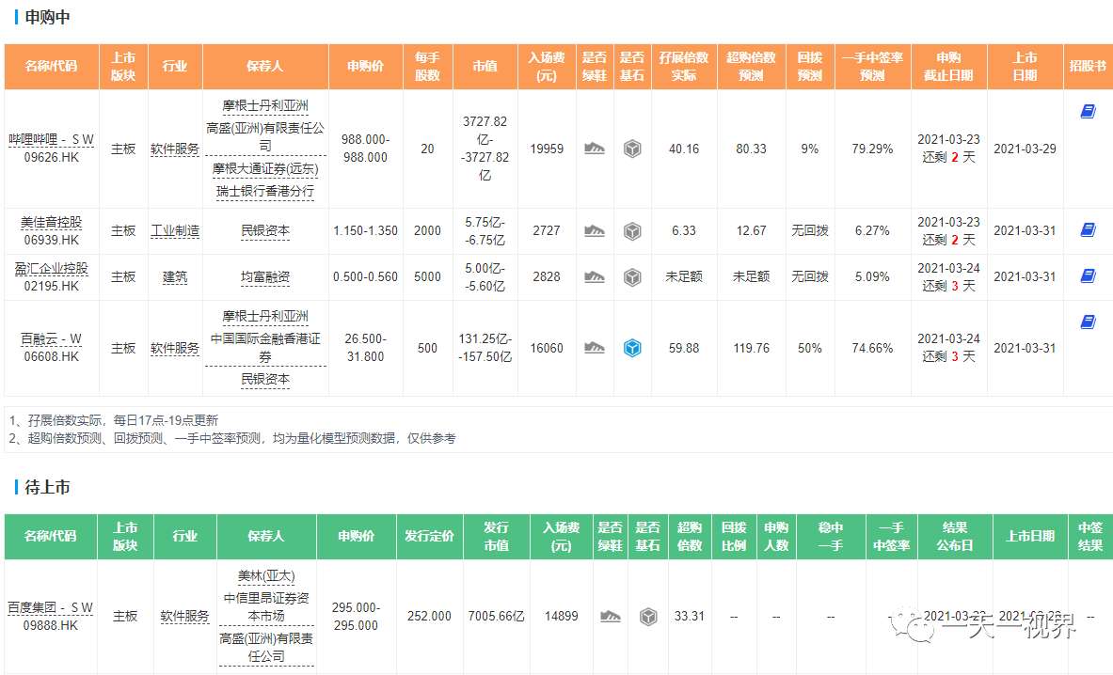Click cornerstone cube icon in 百度集团 row

click(648, 616)
